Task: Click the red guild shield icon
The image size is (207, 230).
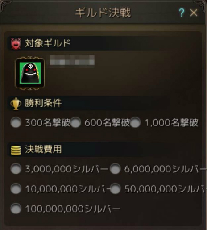Action: 16,44
